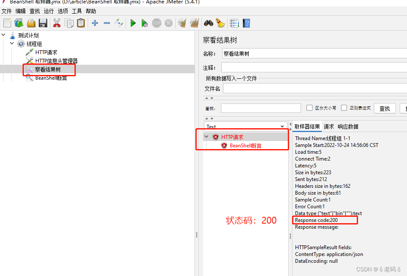407x276 pixels.
Task: Collapse the HTTP请求 result node
Action: pos(206,137)
